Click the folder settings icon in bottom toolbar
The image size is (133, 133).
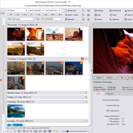point(36,131)
